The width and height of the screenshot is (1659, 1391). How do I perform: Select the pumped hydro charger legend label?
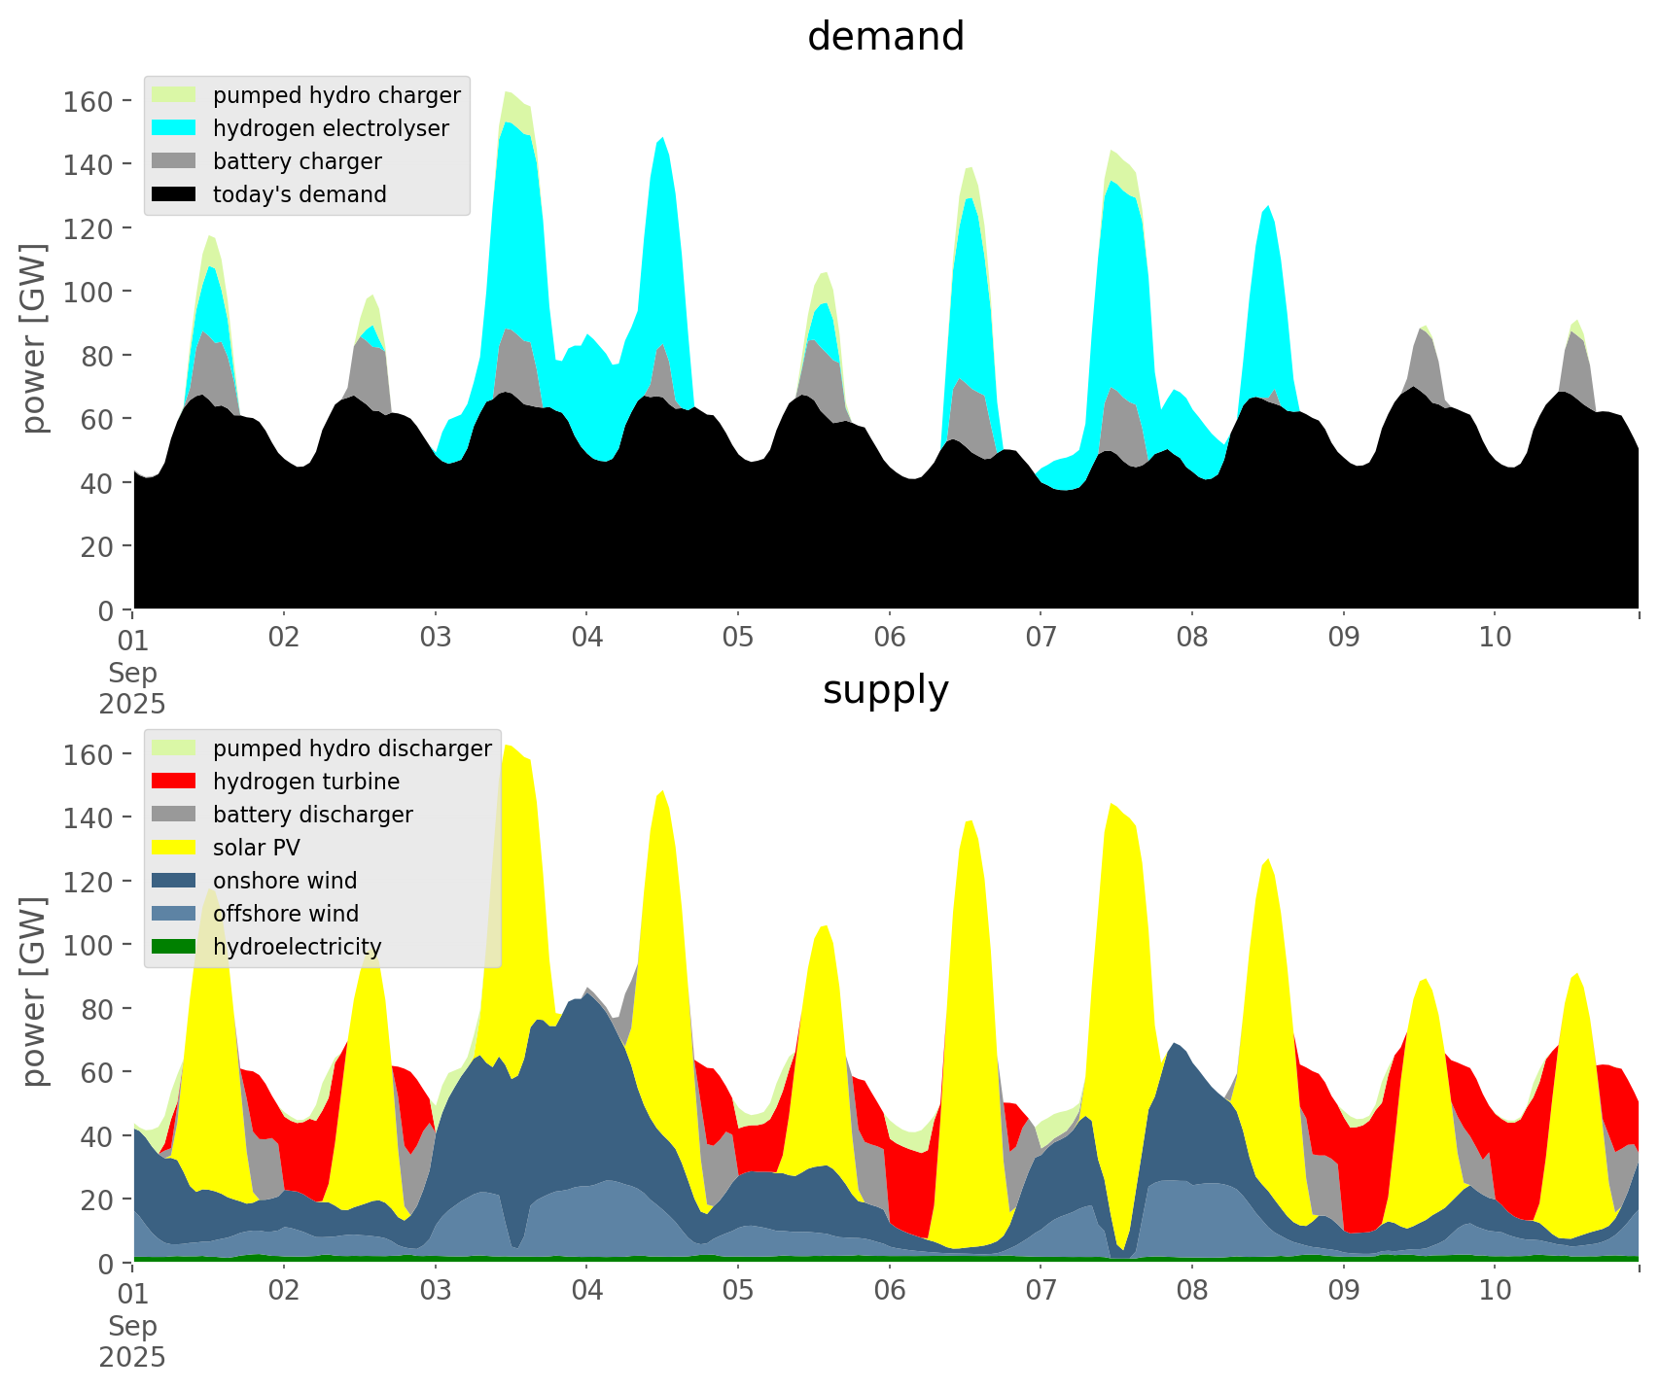point(336,95)
